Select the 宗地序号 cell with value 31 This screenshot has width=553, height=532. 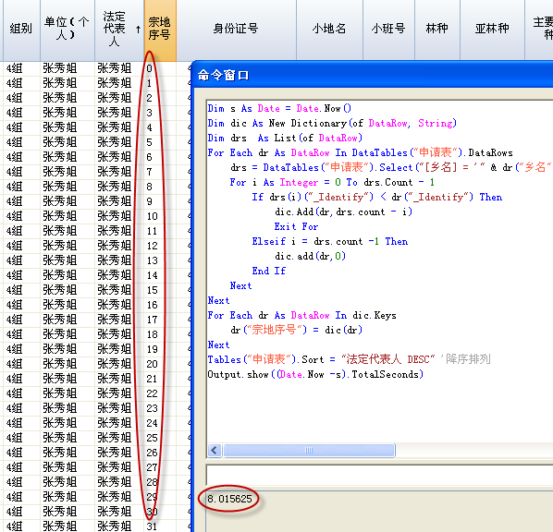(x=160, y=526)
